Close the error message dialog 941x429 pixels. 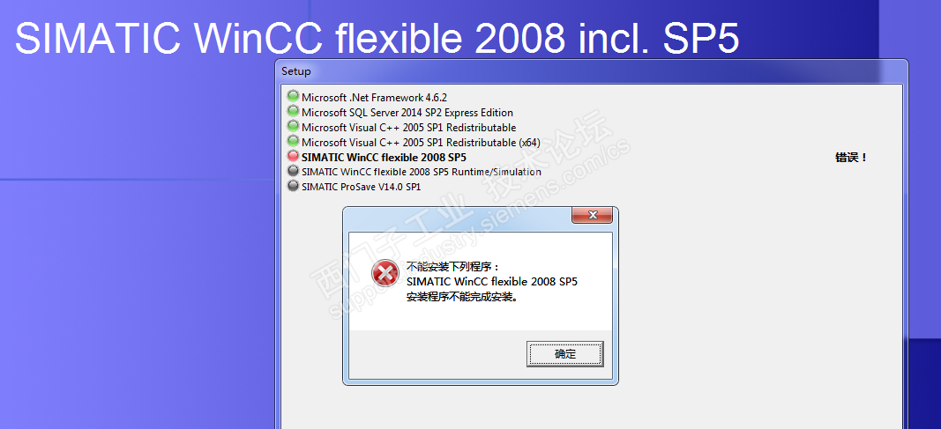[593, 215]
